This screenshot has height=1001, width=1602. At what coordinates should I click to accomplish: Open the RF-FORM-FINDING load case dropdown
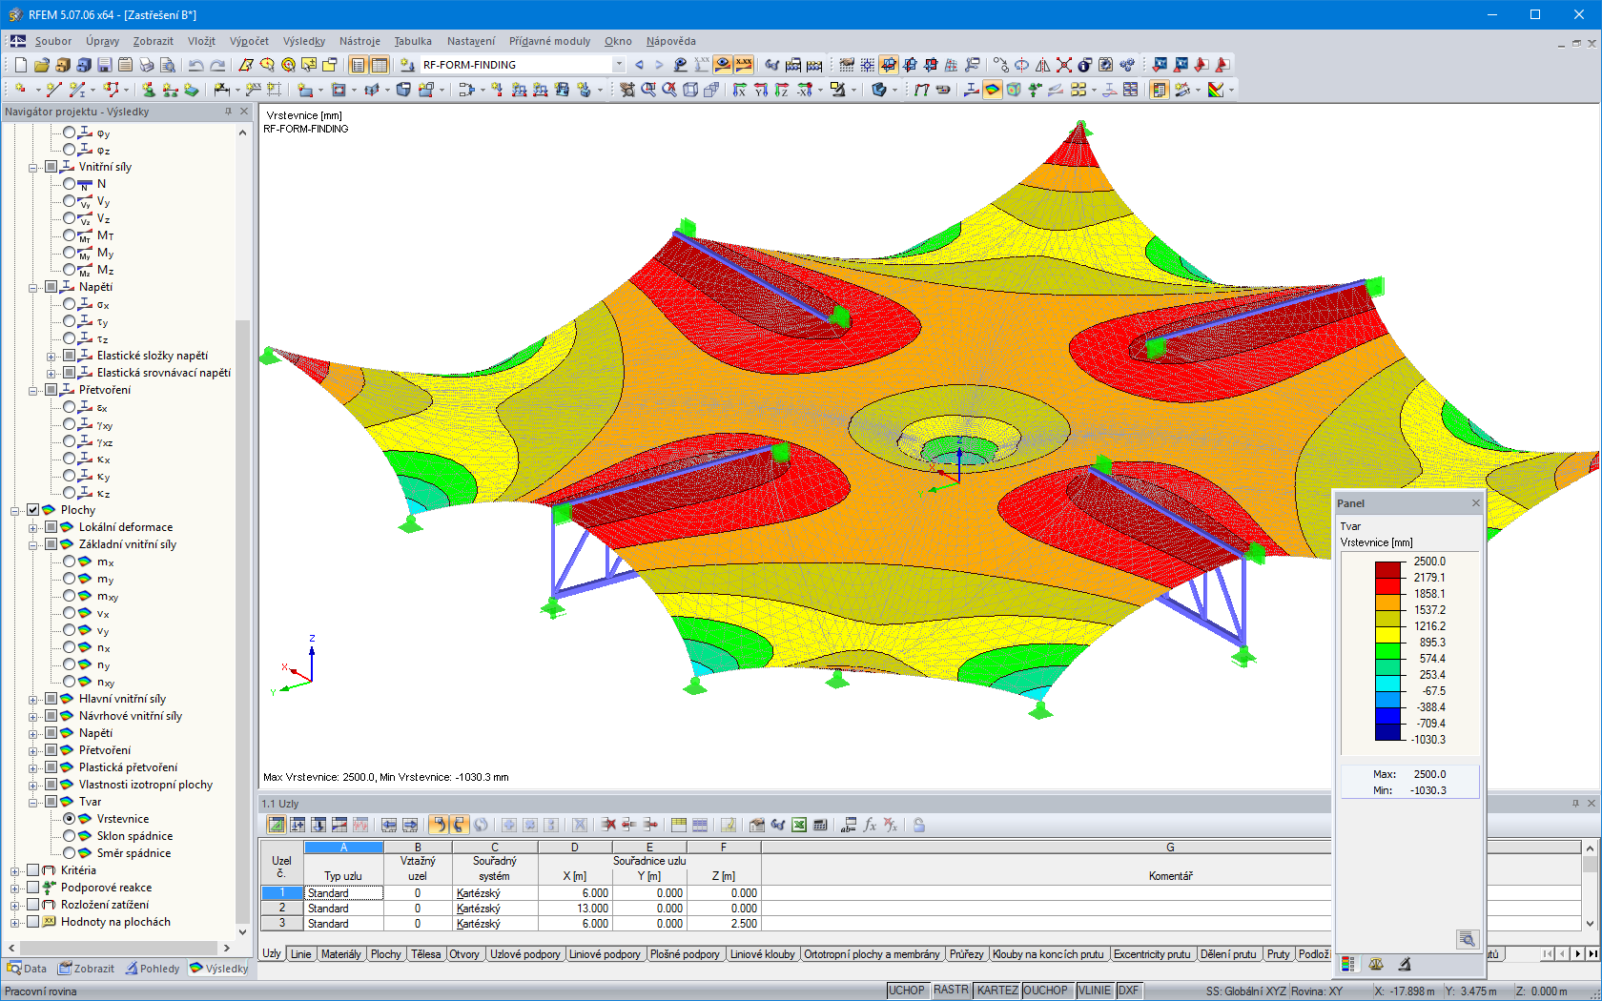[619, 65]
